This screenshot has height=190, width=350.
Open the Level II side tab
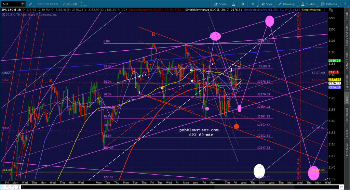coord(347,132)
